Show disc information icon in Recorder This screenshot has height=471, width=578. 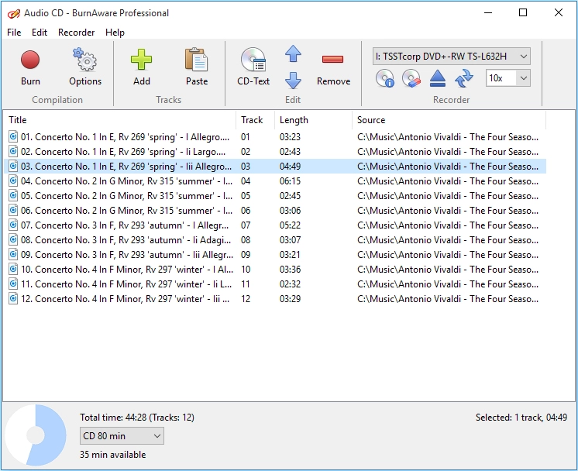tap(385, 78)
